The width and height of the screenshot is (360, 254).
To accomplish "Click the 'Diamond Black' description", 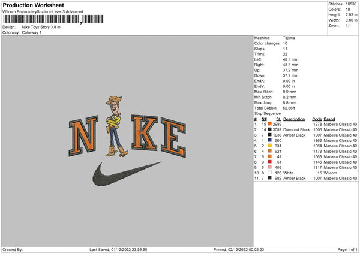I will (296, 130).
